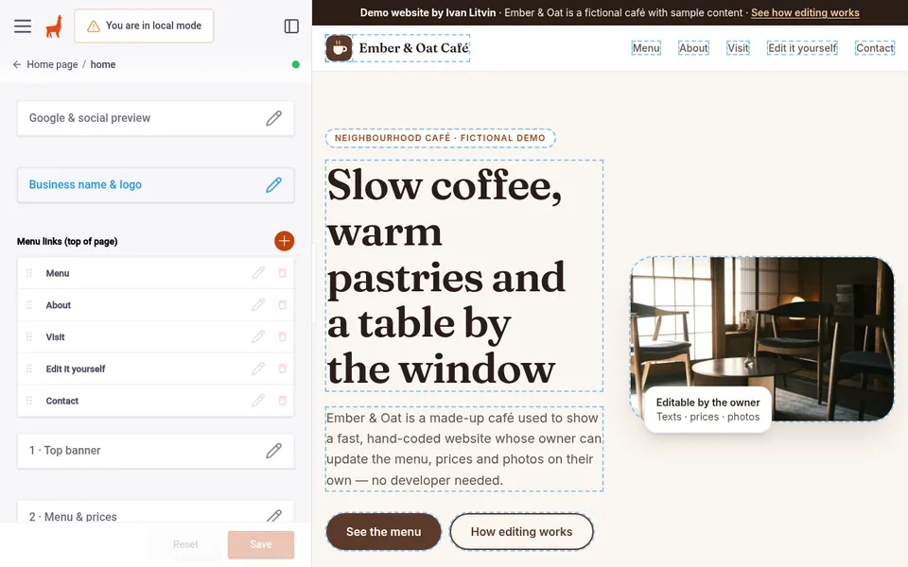Click the green status dot indicator
This screenshot has height=567, width=908.
pyautogui.click(x=296, y=65)
